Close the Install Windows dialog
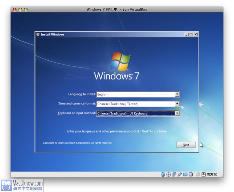 196,34
